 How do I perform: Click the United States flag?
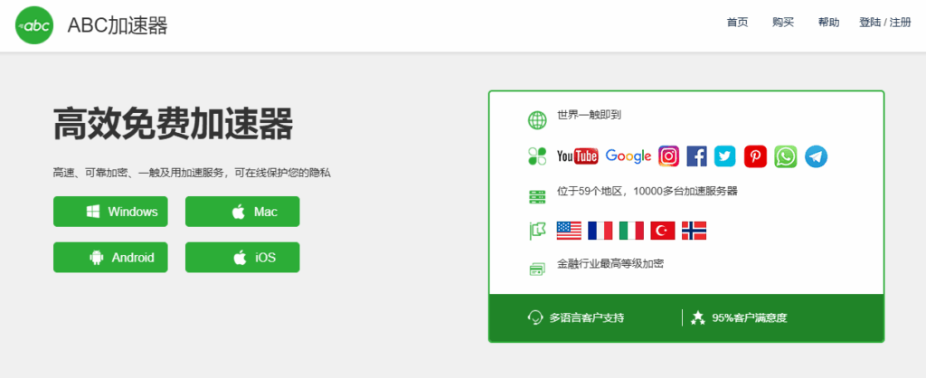[569, 231]
